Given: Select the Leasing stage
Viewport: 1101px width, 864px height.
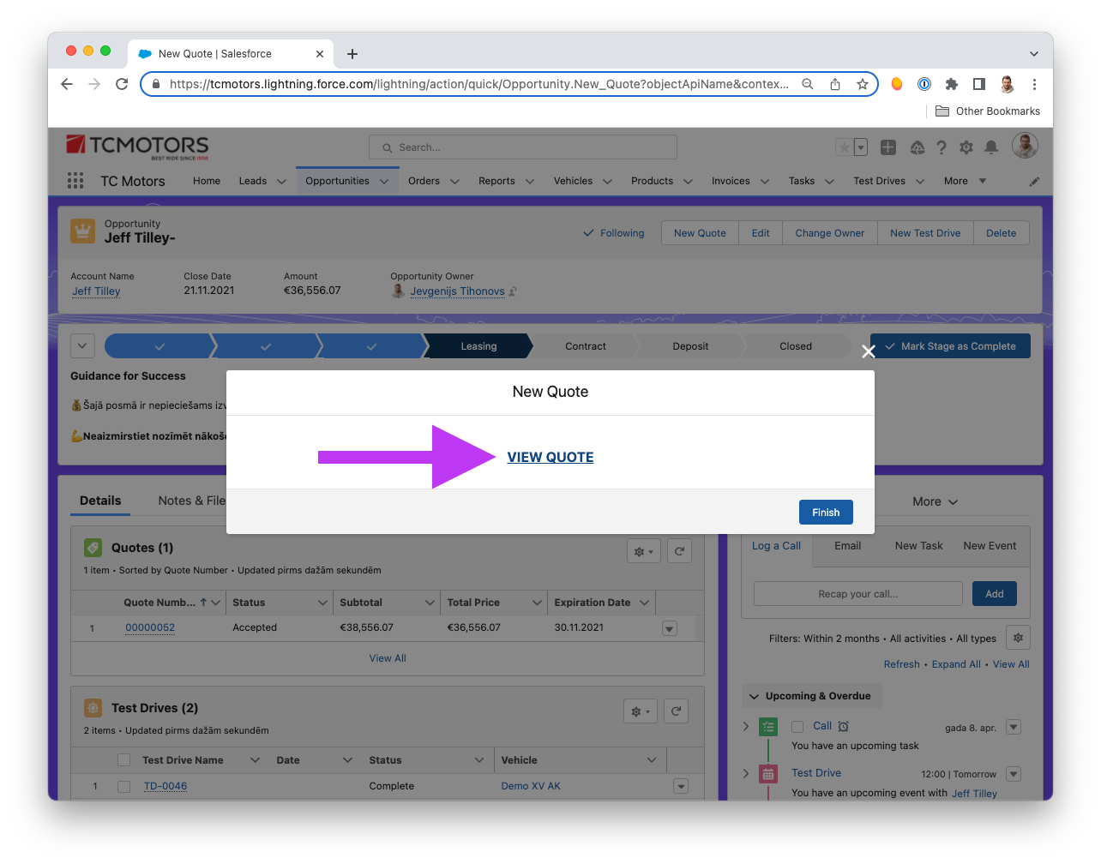Looking at the screenshot, I should point(478,346).
